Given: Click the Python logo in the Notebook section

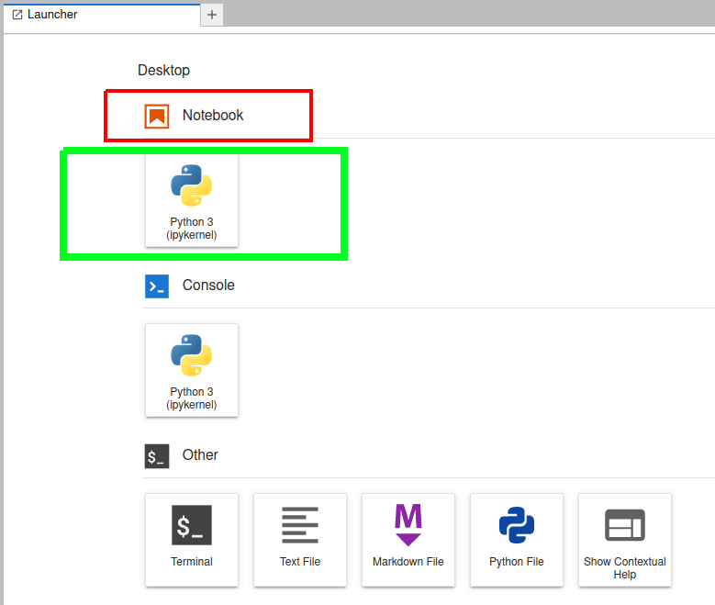Looking at the screenshot, I should (x=192, y=185).
